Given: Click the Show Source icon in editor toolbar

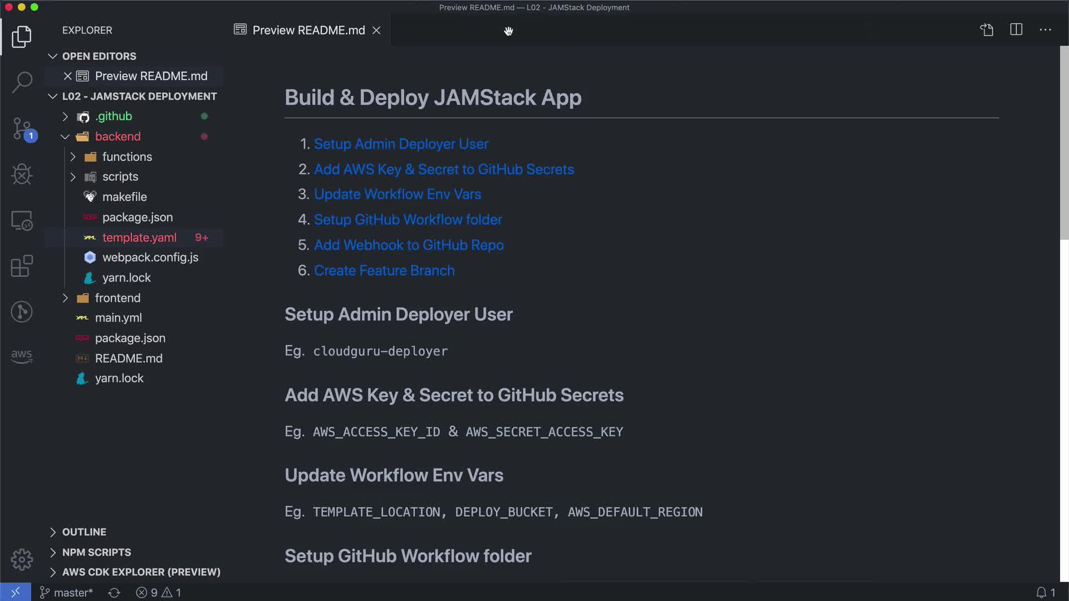Looking at the screenshot, I should pos(987,30).
